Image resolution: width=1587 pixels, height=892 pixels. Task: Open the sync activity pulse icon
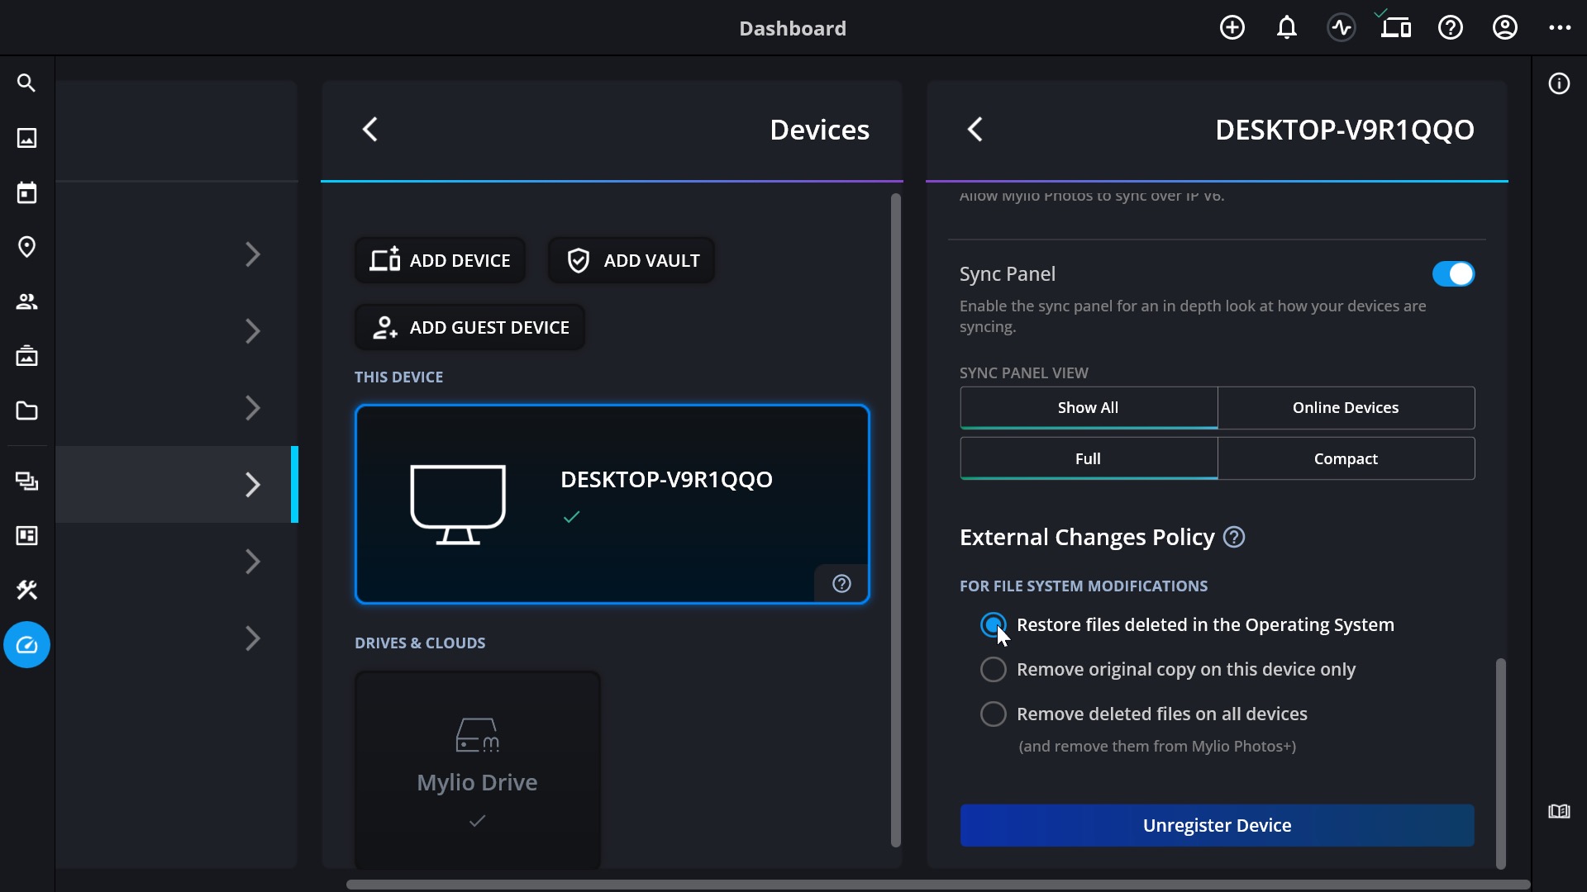[x=1341, y=28]
